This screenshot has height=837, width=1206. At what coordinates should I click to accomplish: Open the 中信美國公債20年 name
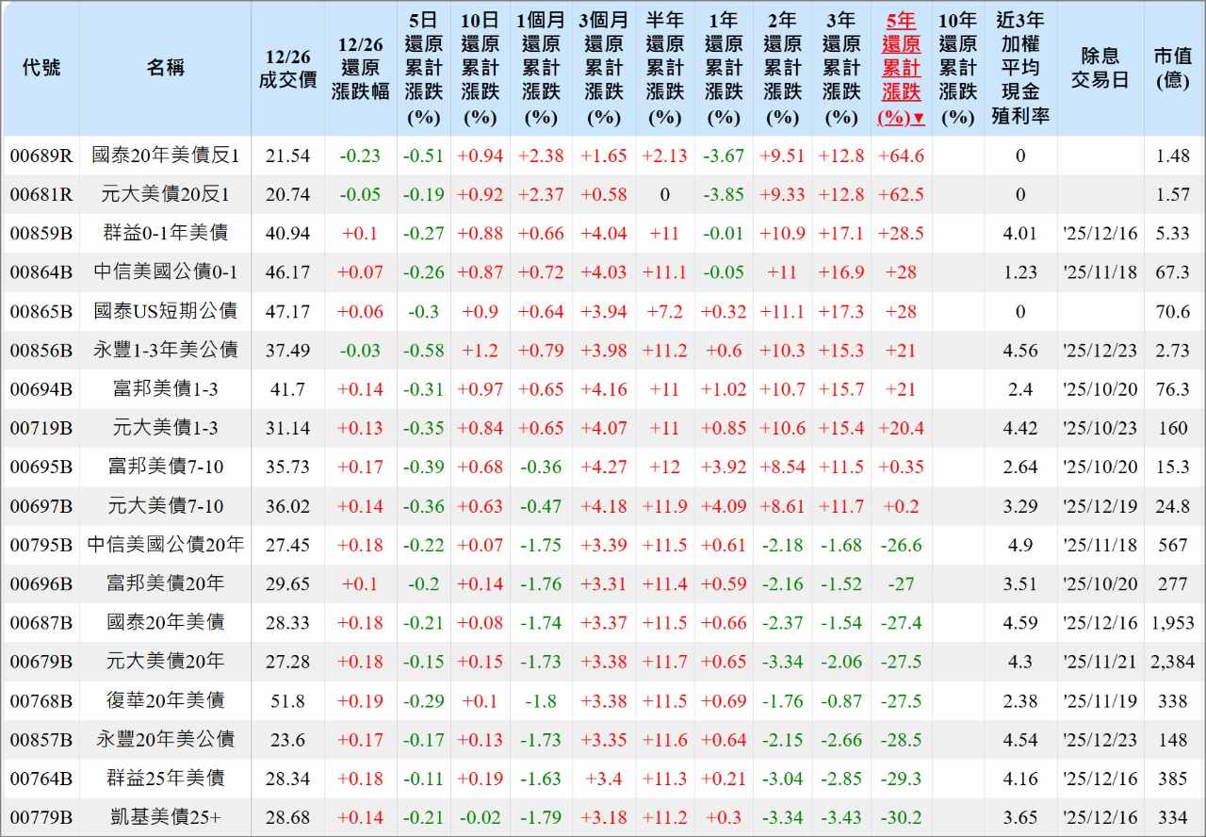point(165,545)
